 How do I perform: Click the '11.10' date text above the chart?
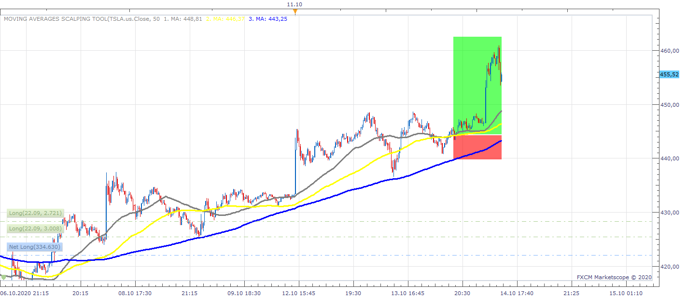point(294,4)
